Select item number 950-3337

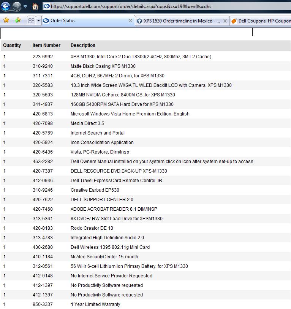point(43,304)
